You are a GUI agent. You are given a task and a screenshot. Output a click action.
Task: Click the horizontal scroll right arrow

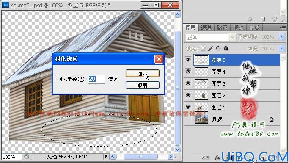171,157
